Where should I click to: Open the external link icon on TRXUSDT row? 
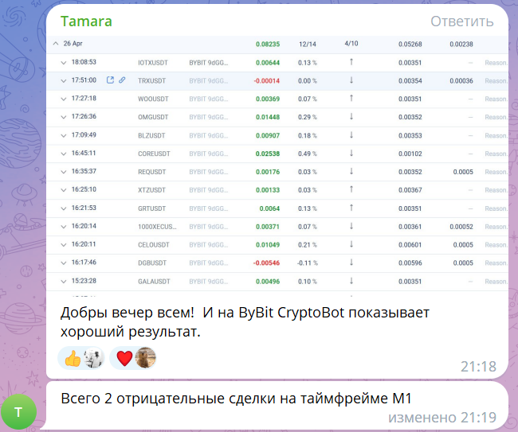(110, 80)
